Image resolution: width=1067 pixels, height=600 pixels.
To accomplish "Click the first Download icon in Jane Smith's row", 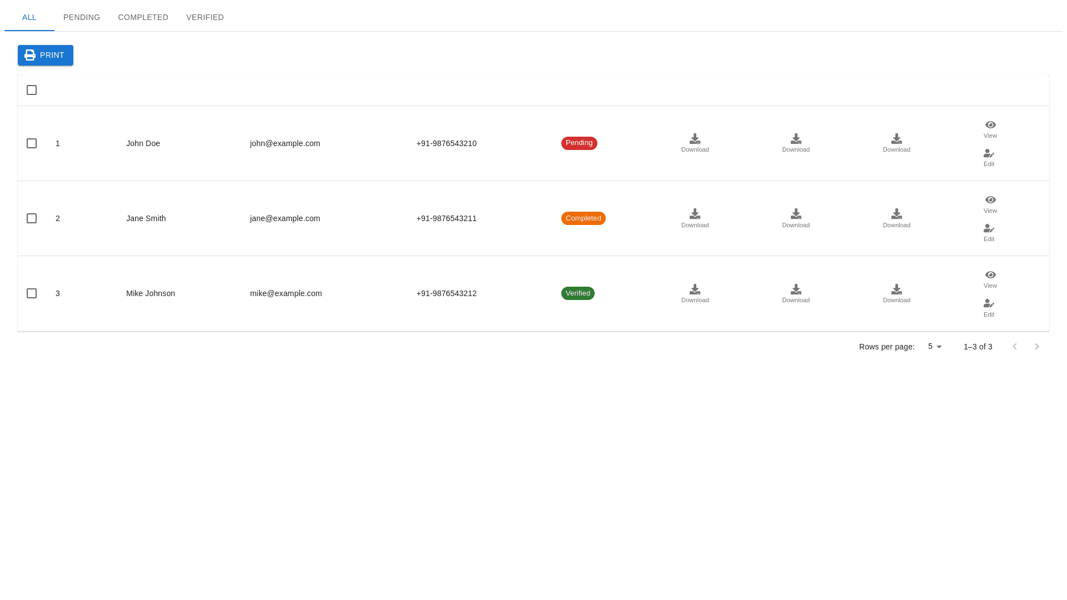I will [x=695, y=214].
